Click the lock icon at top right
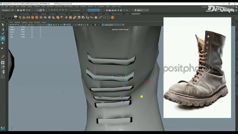The width and height of the screenshot is (238, 134). pyautogui.click(x=236, y=7)
